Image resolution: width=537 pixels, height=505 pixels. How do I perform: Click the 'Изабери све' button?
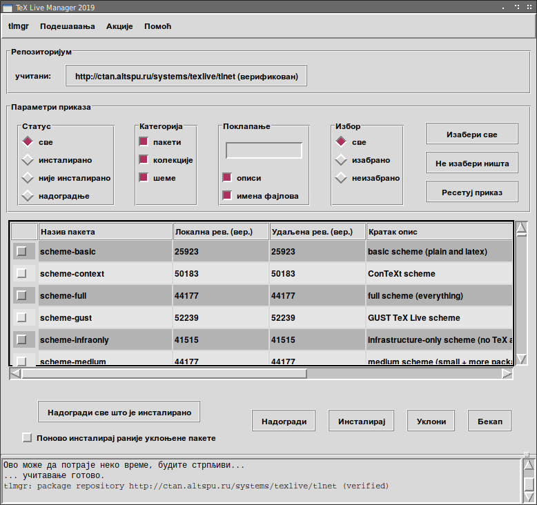click(471, 135)
